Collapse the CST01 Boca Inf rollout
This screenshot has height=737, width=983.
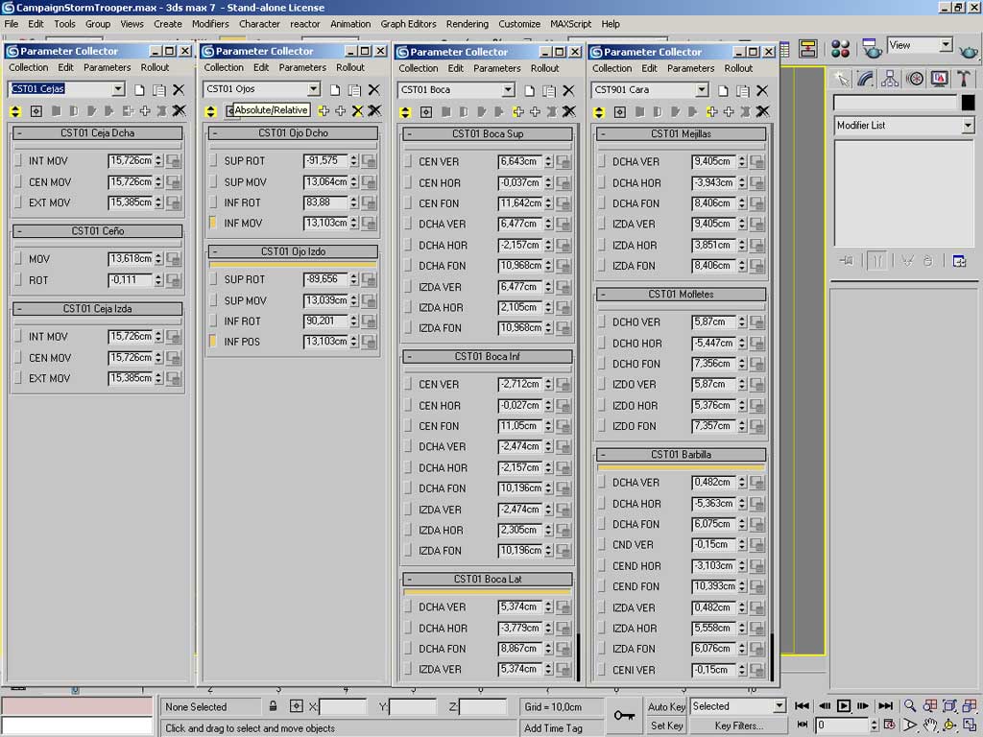pyautogui.click(x=487, y=356)
